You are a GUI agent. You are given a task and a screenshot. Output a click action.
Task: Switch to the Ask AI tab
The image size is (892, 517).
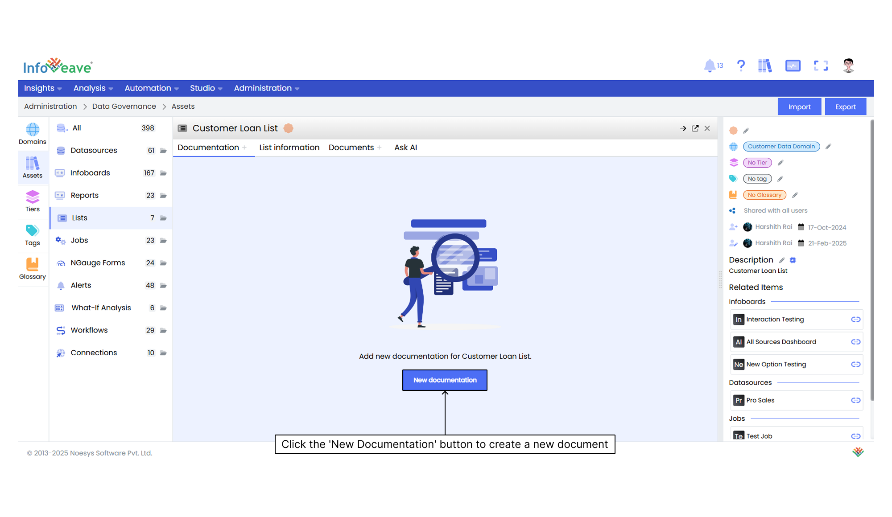tap(405, 148)
